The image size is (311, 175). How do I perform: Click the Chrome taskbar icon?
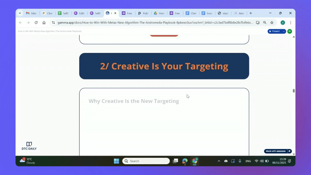195,161
